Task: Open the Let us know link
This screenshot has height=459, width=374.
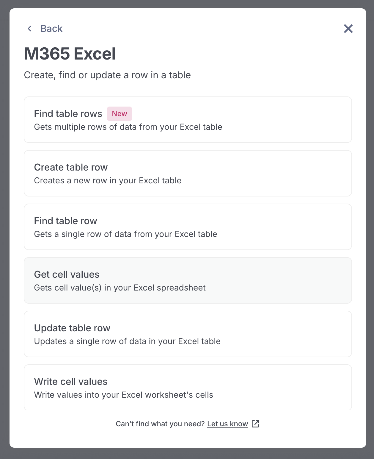Action: pos(227,424)
